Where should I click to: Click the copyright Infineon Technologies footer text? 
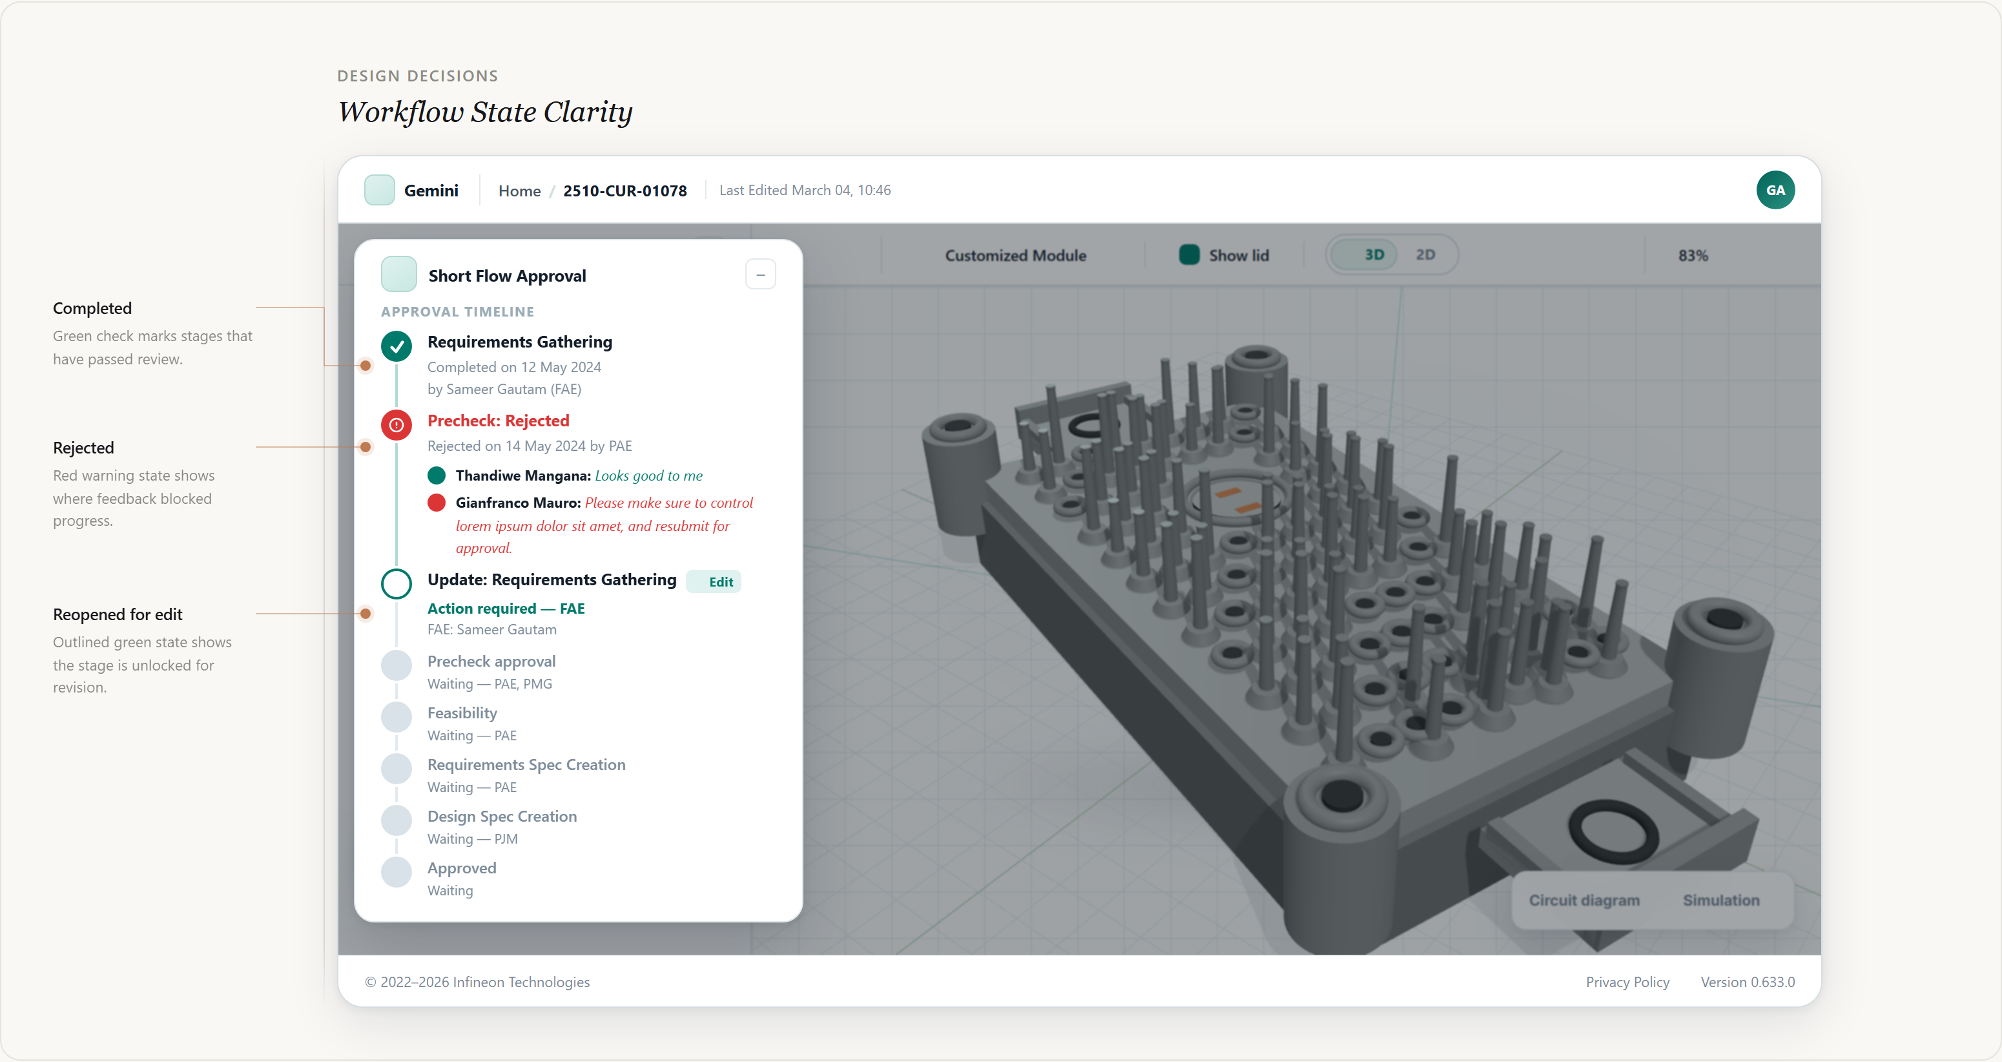tap(477, 982)
